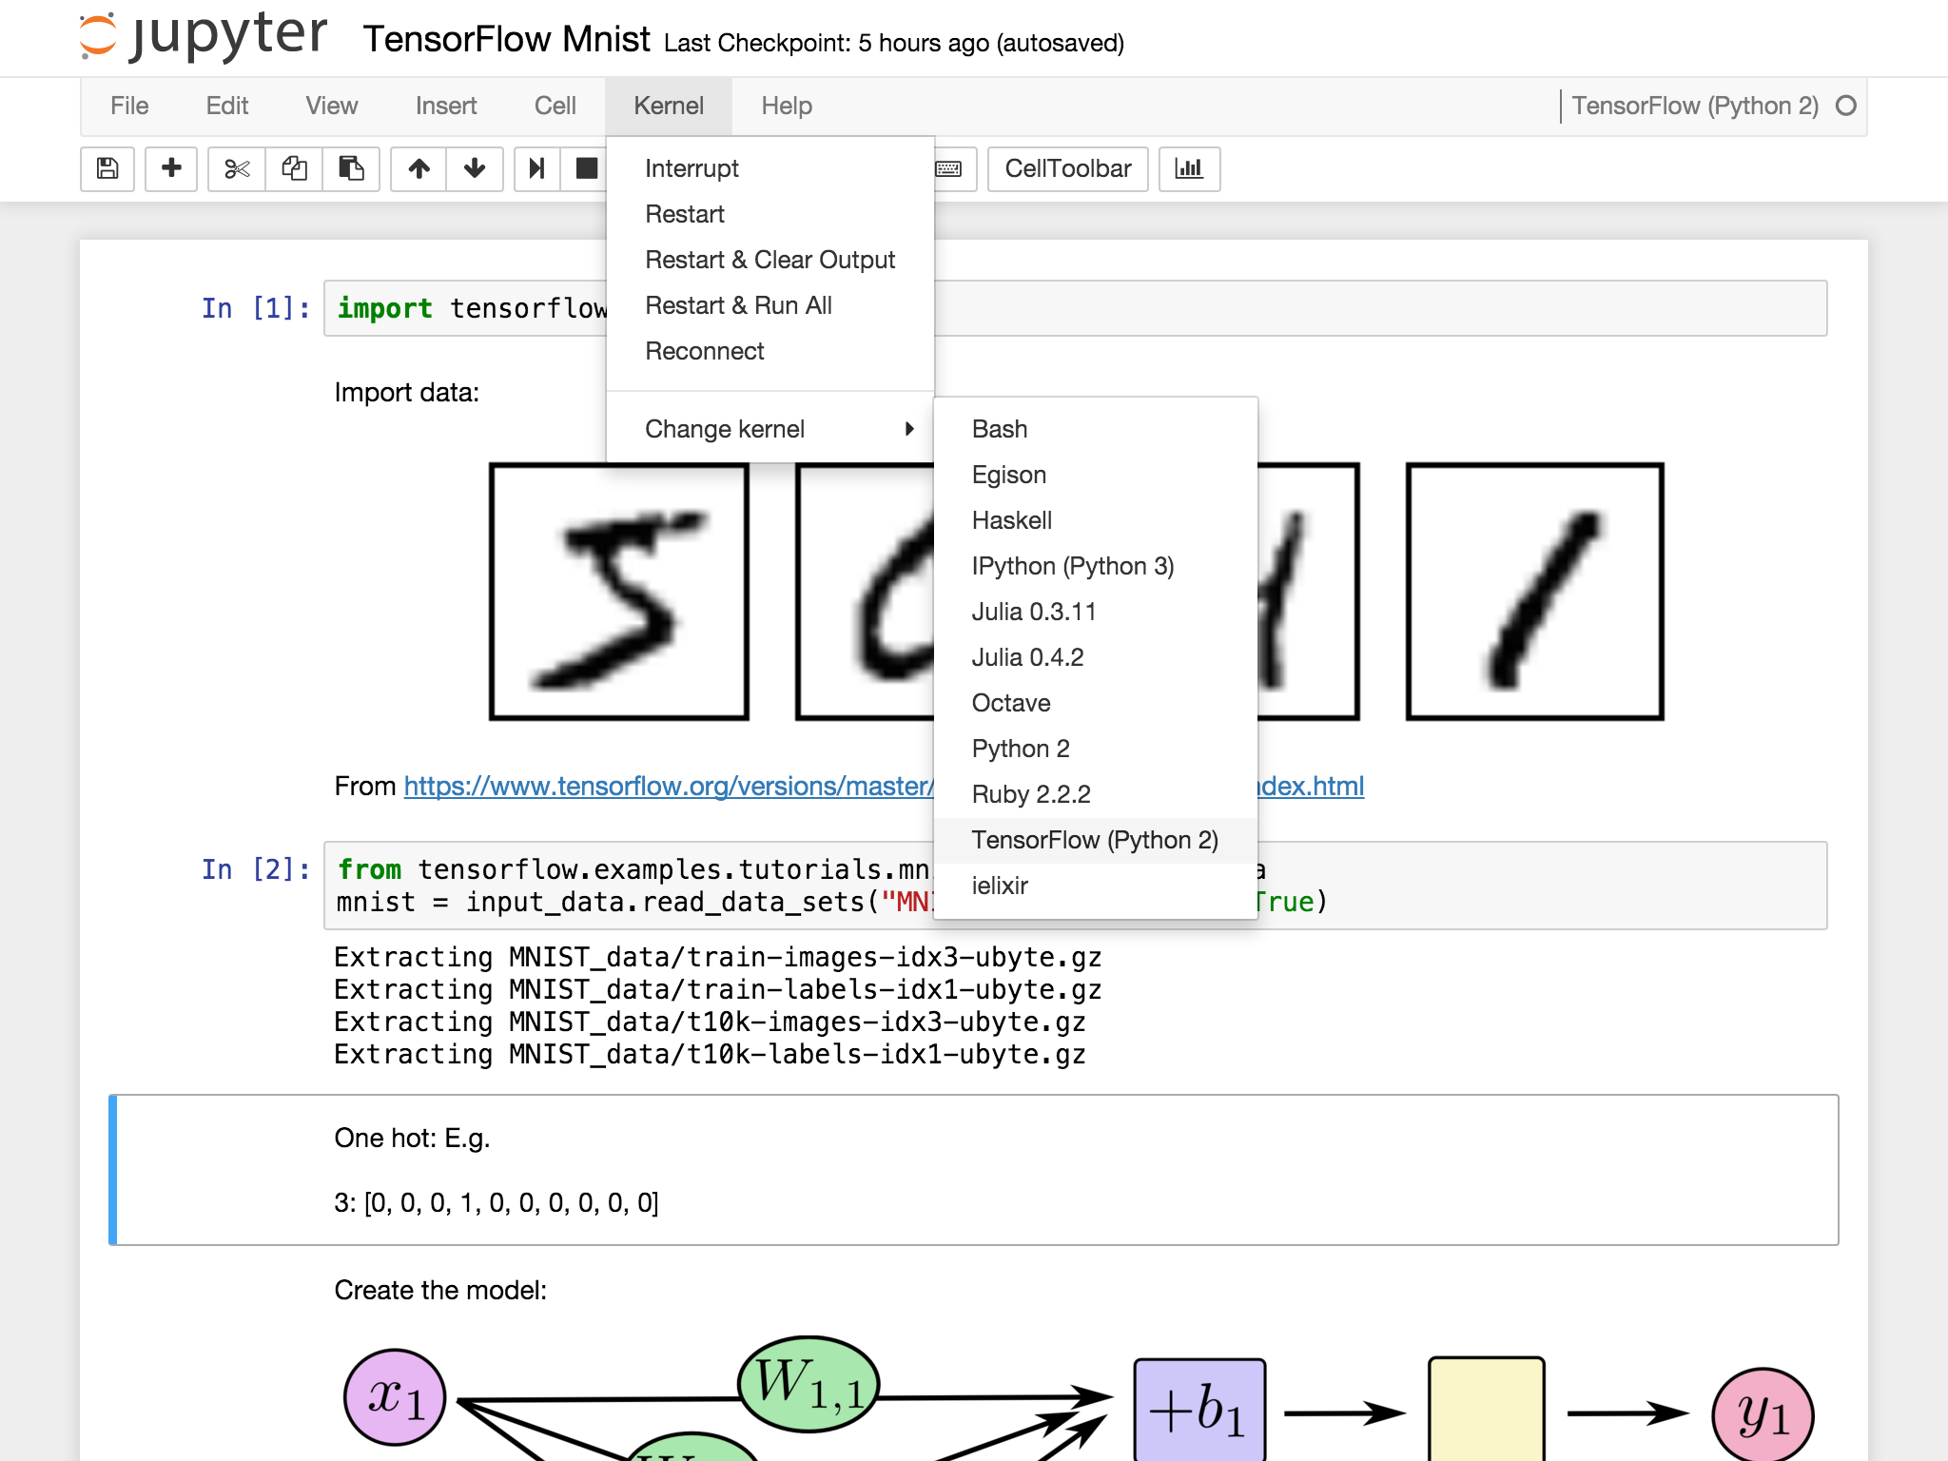The width and height of the screenshot is (1948, 1461).
Task: Switch the kernel to Haskell
Action: (x=1011, y=520)
